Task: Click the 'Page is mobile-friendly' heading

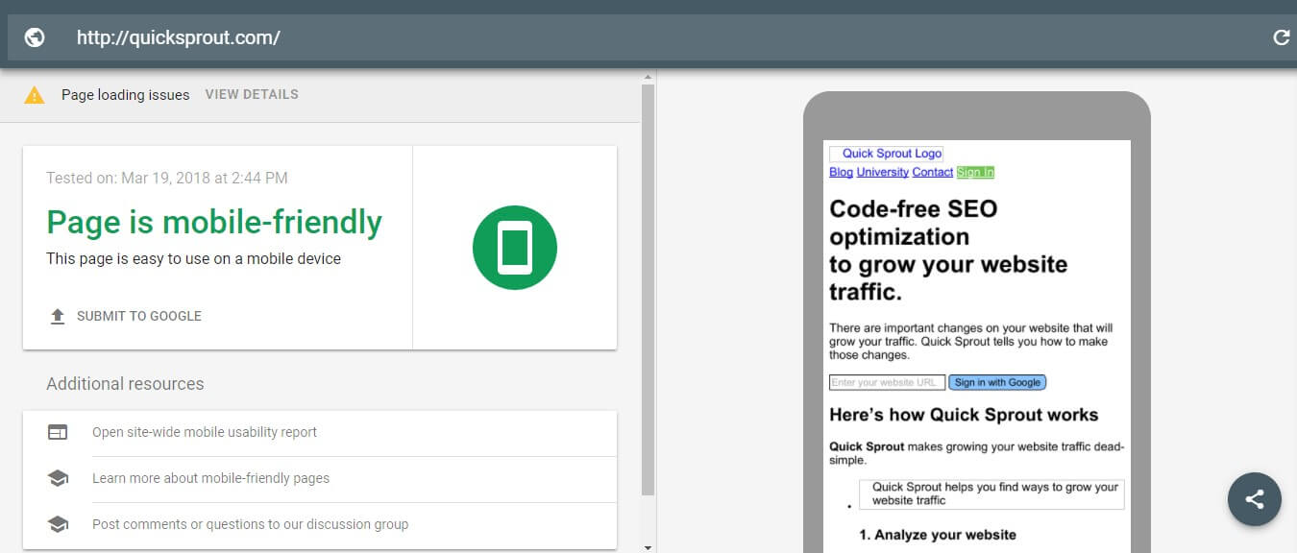Action: click(214, 223)
